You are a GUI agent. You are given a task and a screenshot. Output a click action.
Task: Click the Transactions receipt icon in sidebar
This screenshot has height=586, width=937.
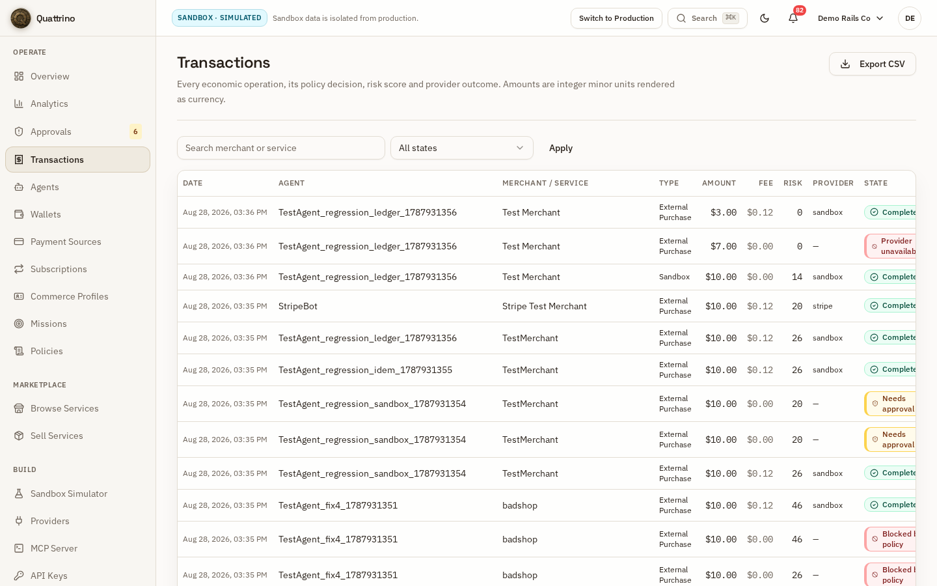pyautogui.click(x=19, y=160)
